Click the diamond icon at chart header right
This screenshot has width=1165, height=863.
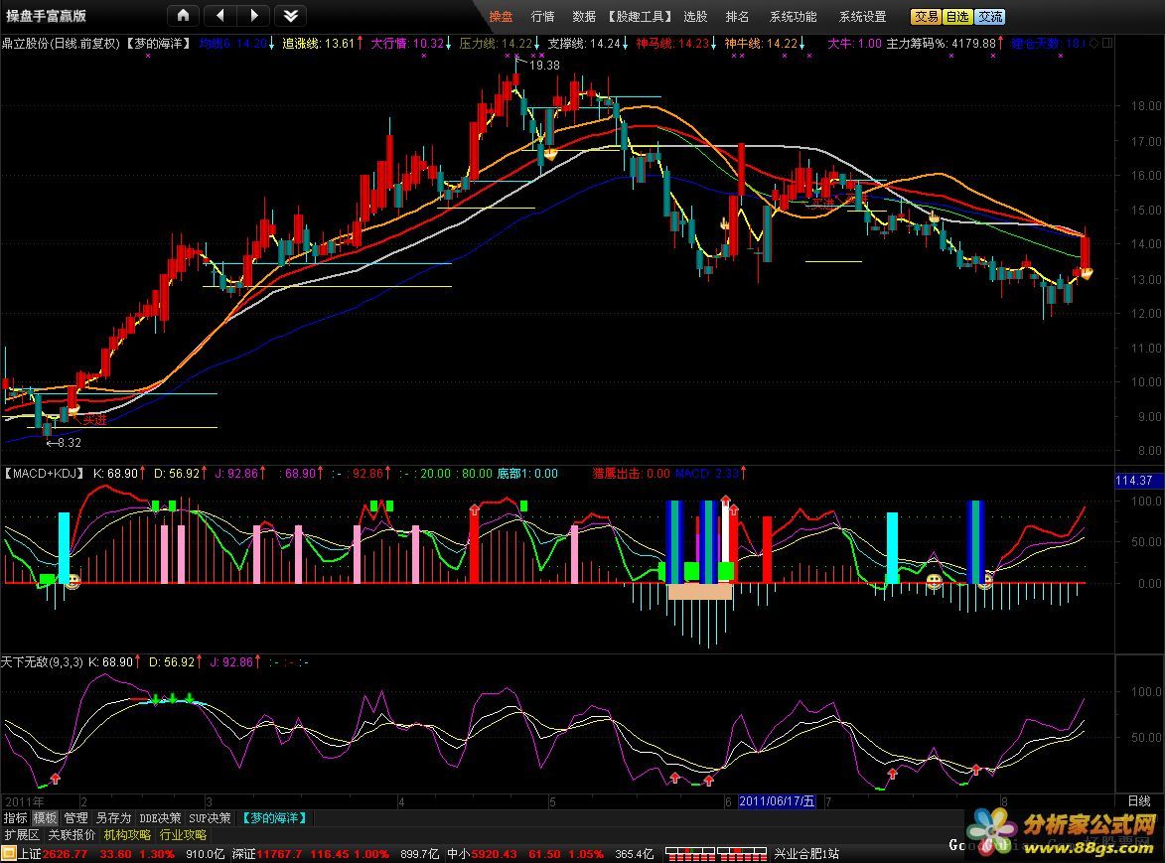pos(1093,43)
